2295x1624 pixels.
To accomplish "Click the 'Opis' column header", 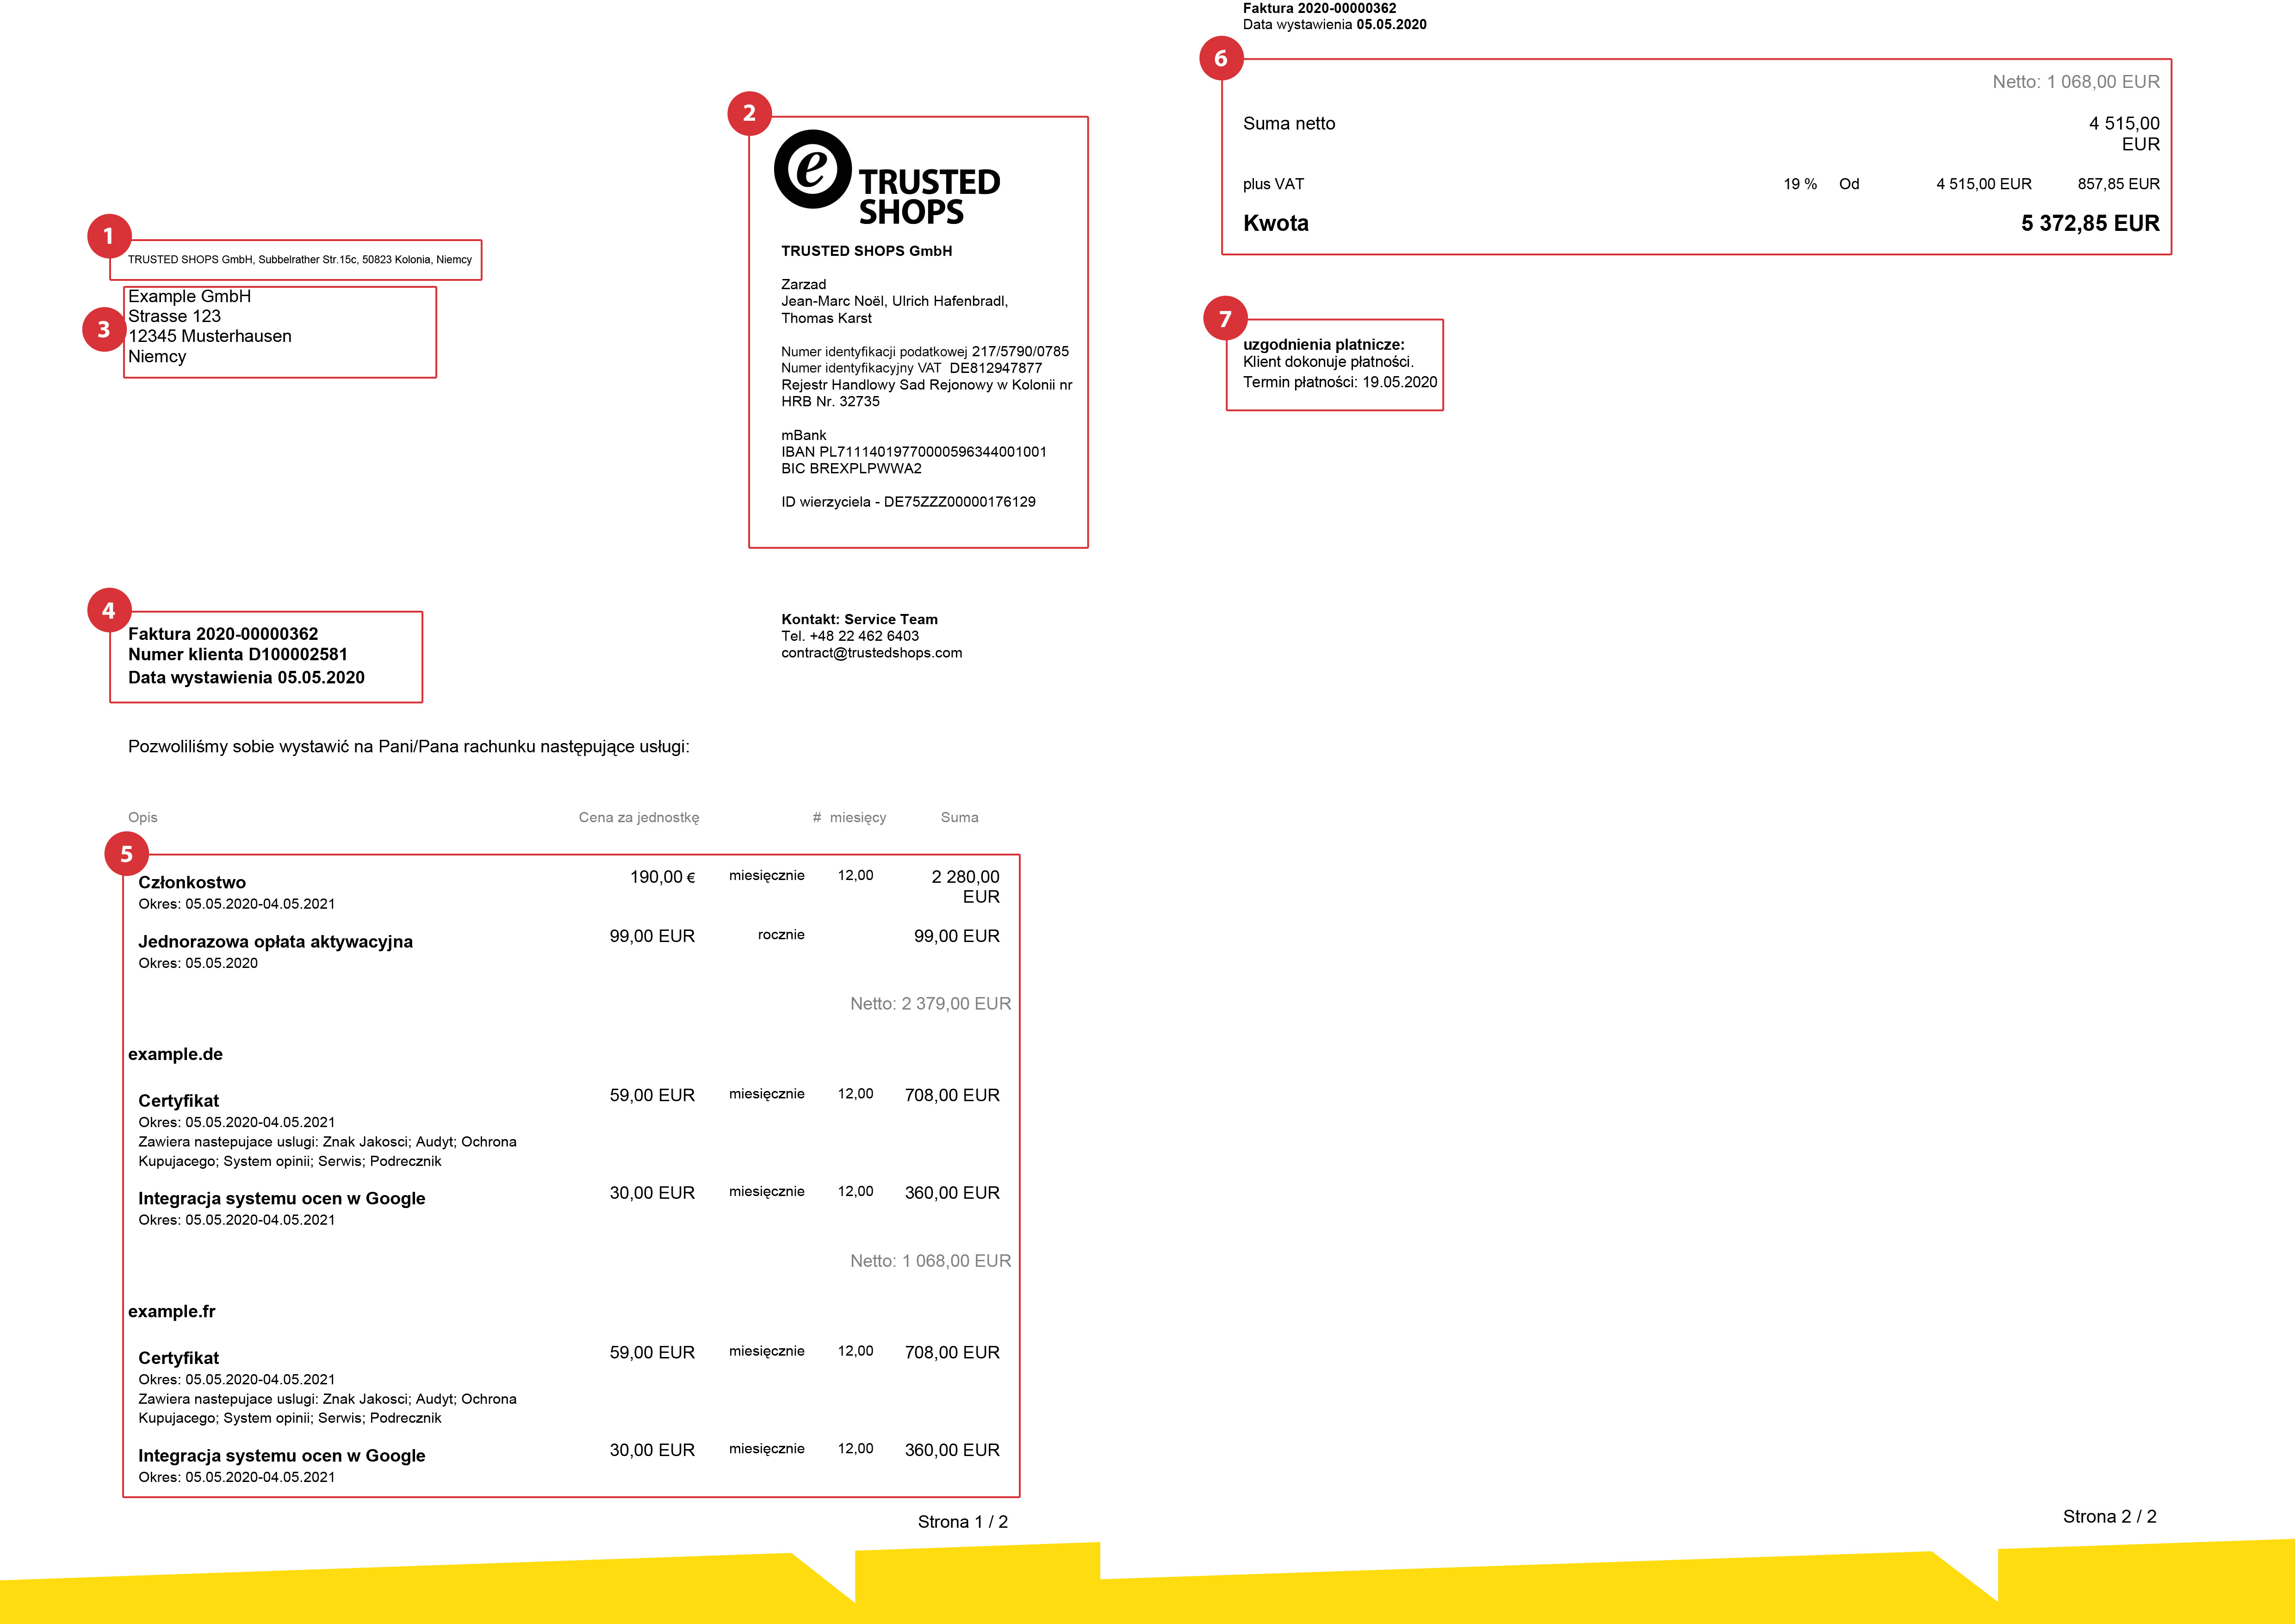I will coord(143,818).
